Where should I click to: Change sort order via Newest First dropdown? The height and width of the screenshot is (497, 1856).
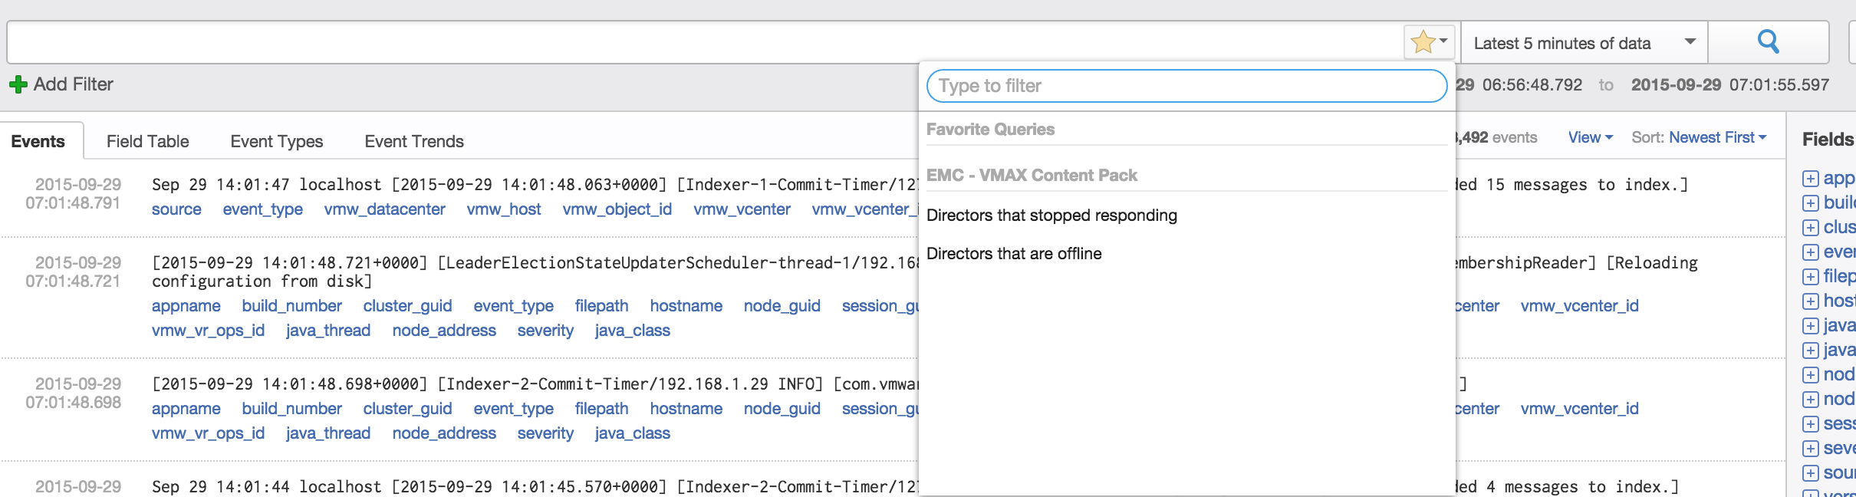coord(1717,137)
